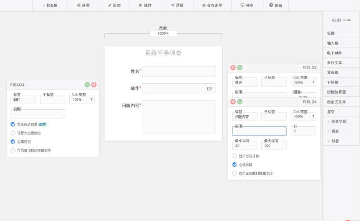Click the FIELD4 panel header
Image resolution: width=360 pixels, height=221 pixels.
coord(274,102)
